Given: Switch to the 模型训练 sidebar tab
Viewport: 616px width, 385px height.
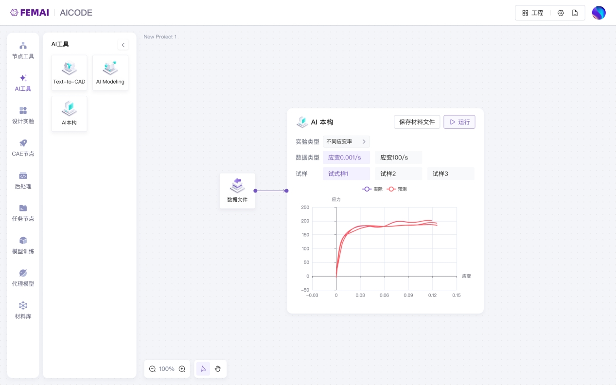Looking at the screenshot, I should pos(23,245).
